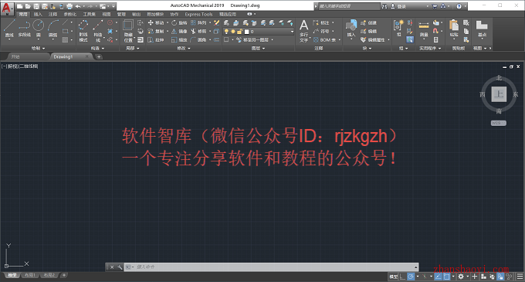Click the Construction Lines tool
This screenshot has width=525, height=282.
(x=98, y=30)
